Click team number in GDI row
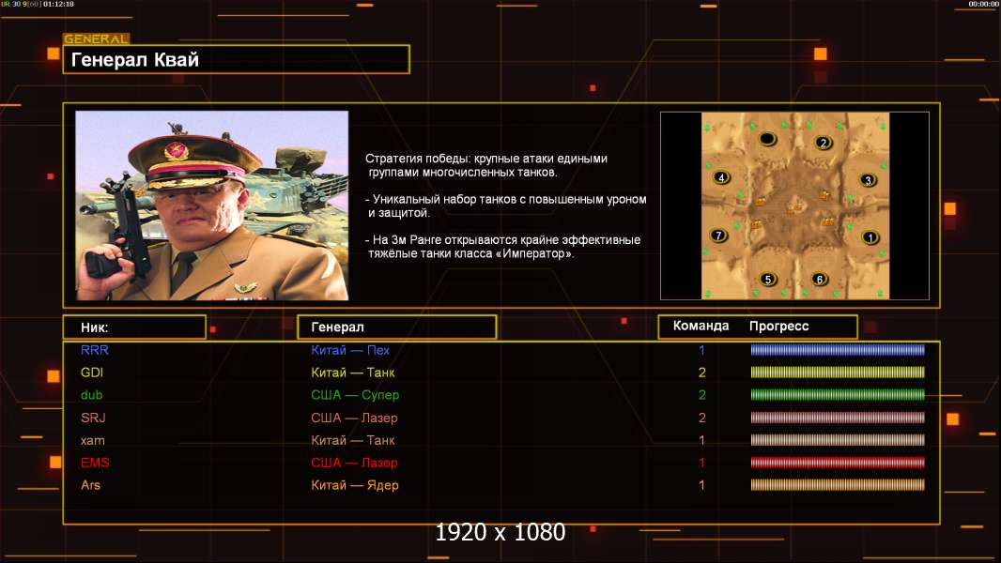Screen dimensions: 1001x563 pyautogui.click(x=702, y=373)
